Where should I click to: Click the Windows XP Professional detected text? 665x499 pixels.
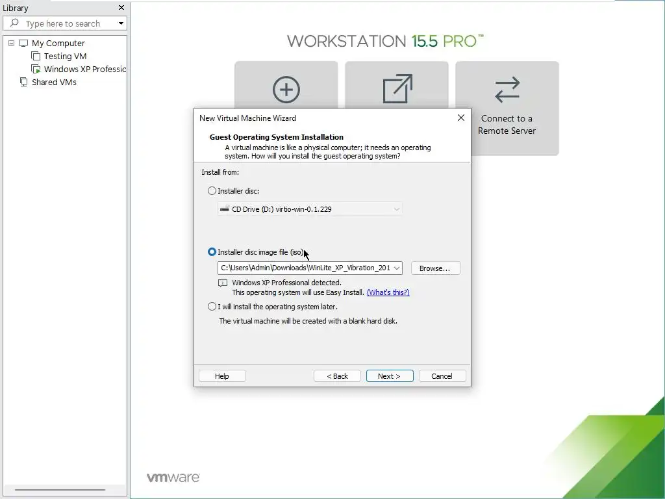286,283
